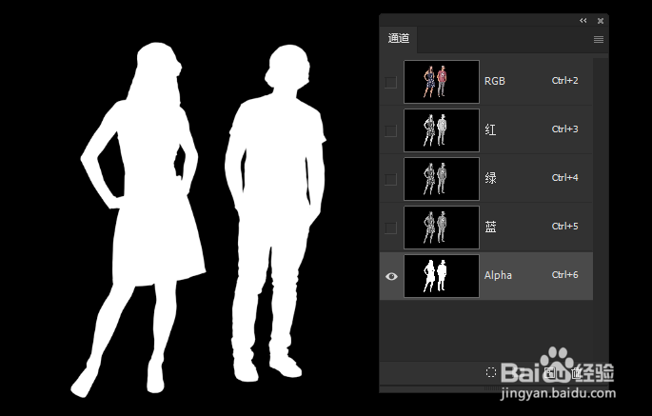Click the Ctrl+2 shortcut label
Screen dimensions: 652x416
pyautogui.click(x=565, y=81)
